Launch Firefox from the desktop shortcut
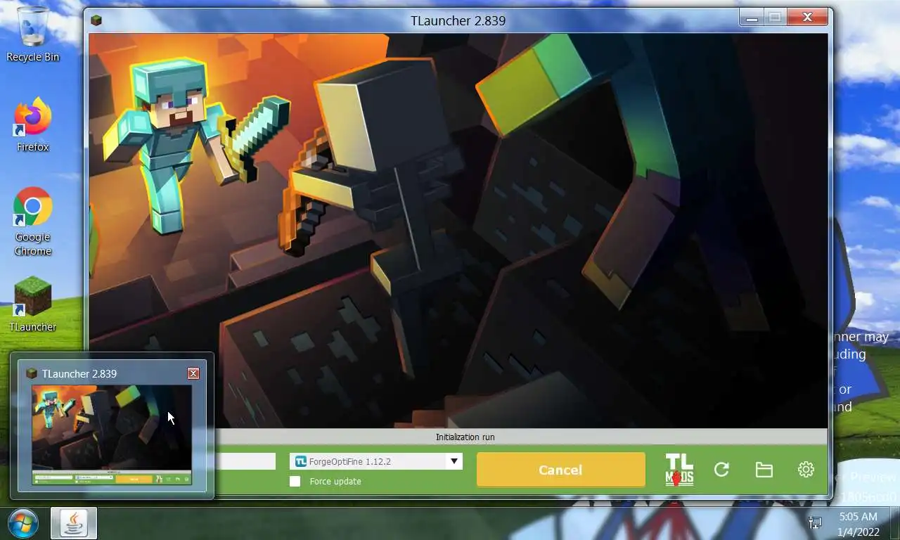The image size is (900, 540). [32, 125]
